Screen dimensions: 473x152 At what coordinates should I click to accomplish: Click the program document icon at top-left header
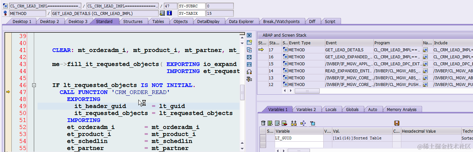tap(5, 6)
